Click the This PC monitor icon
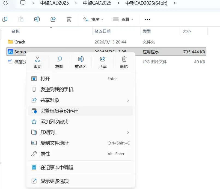This screenshot has height=189, width=220. point(23,3)
